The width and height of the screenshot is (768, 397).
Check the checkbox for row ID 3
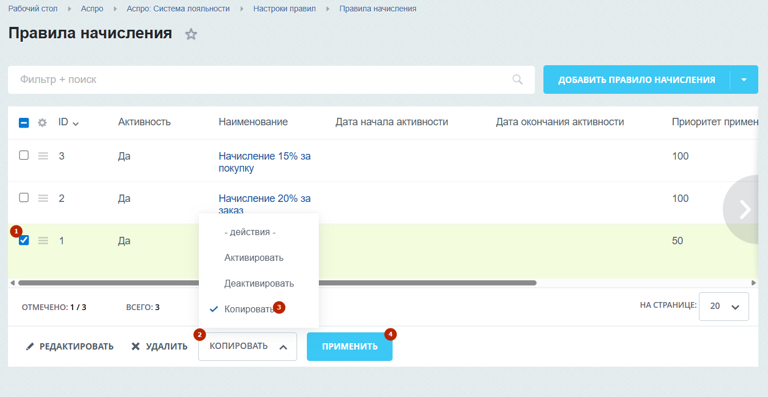pyautogui.click(x=24, y=155)
